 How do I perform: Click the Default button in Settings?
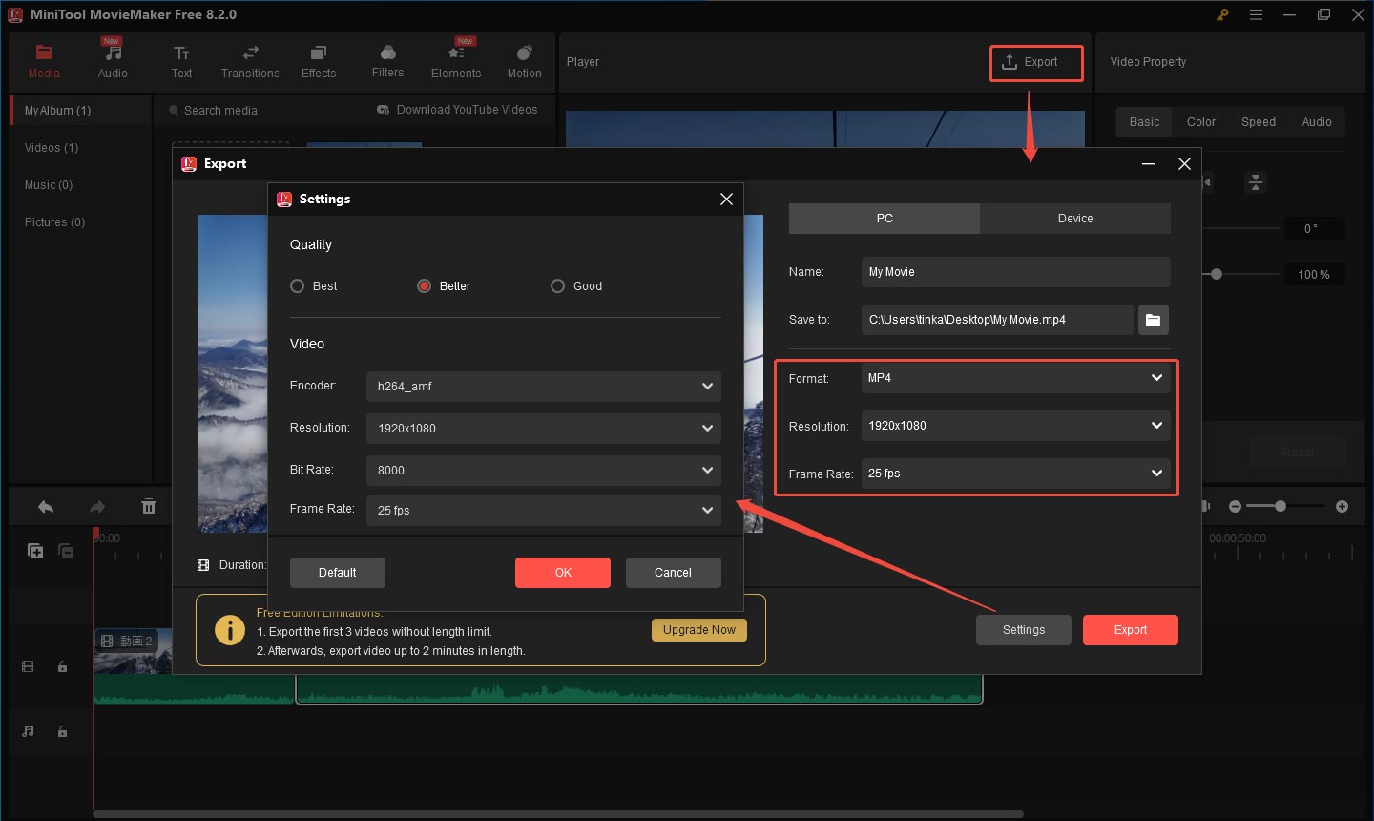point(337,573)
